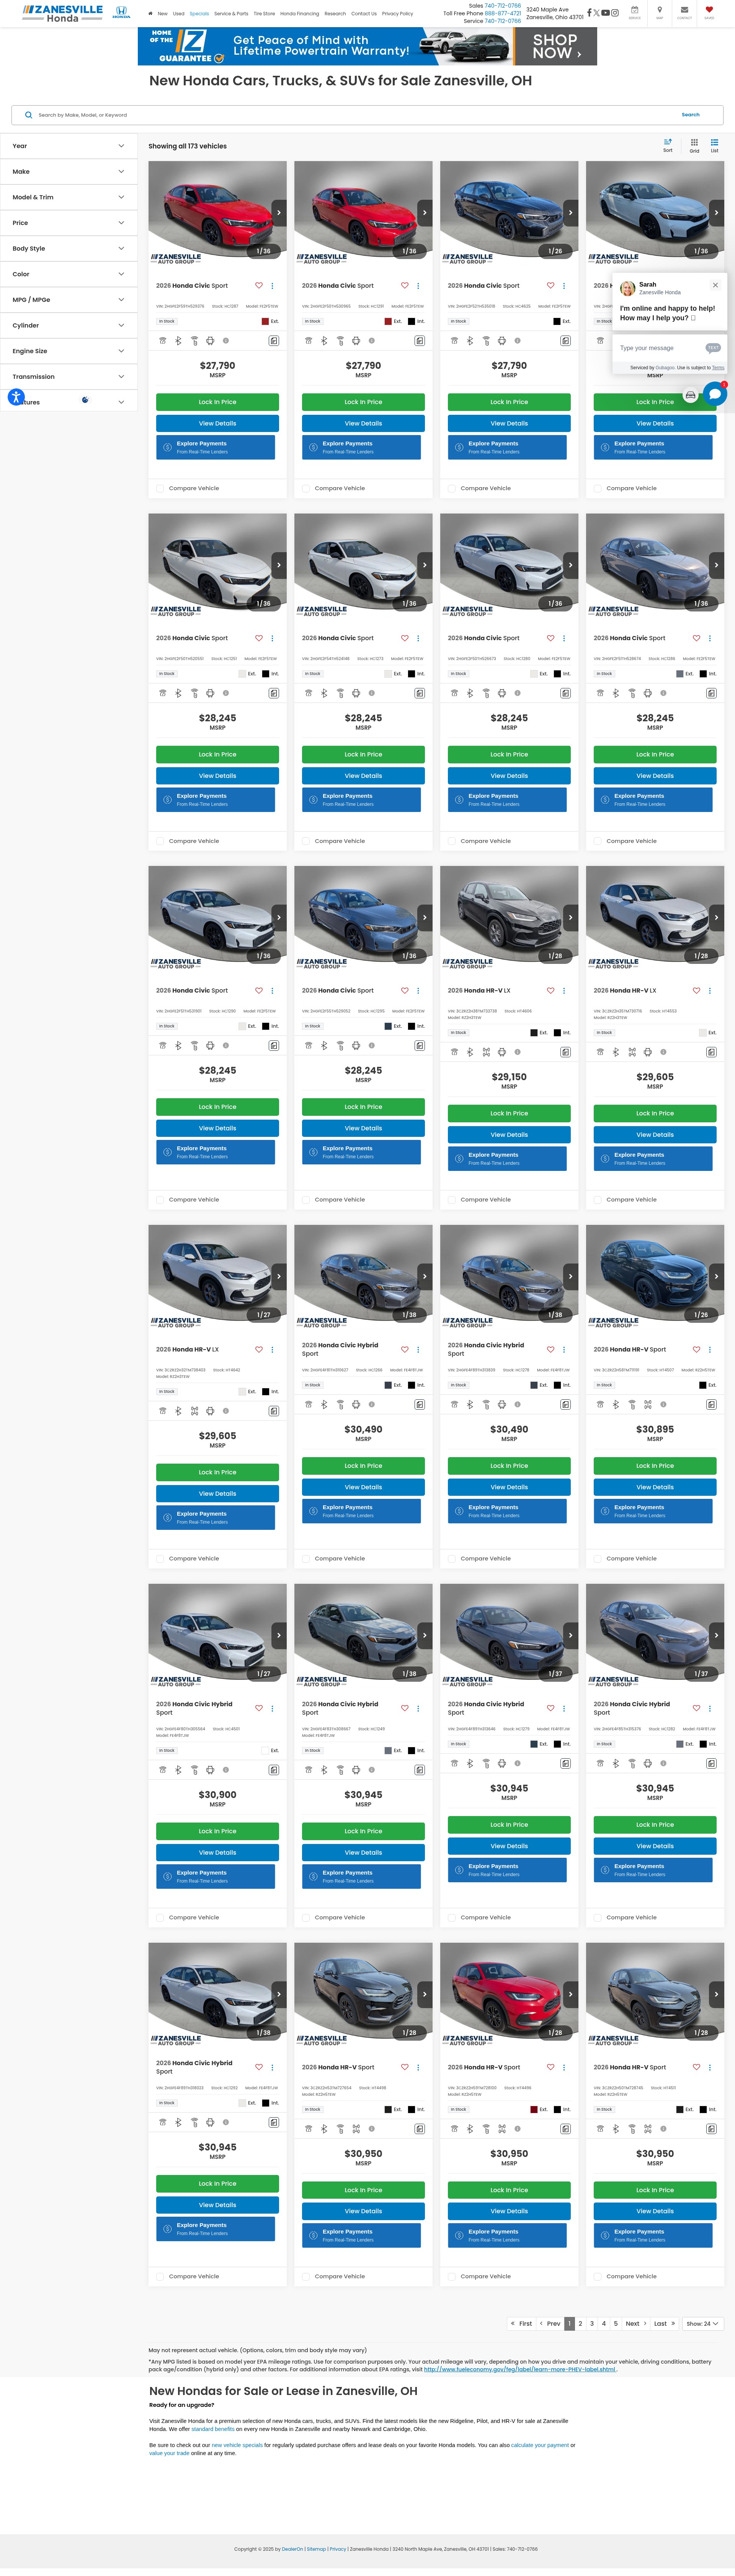This screenshot has height=2576, width=735.
Task: Favorite Civic Sport stock HC1267 with heart
Action: tap(259, 286)
